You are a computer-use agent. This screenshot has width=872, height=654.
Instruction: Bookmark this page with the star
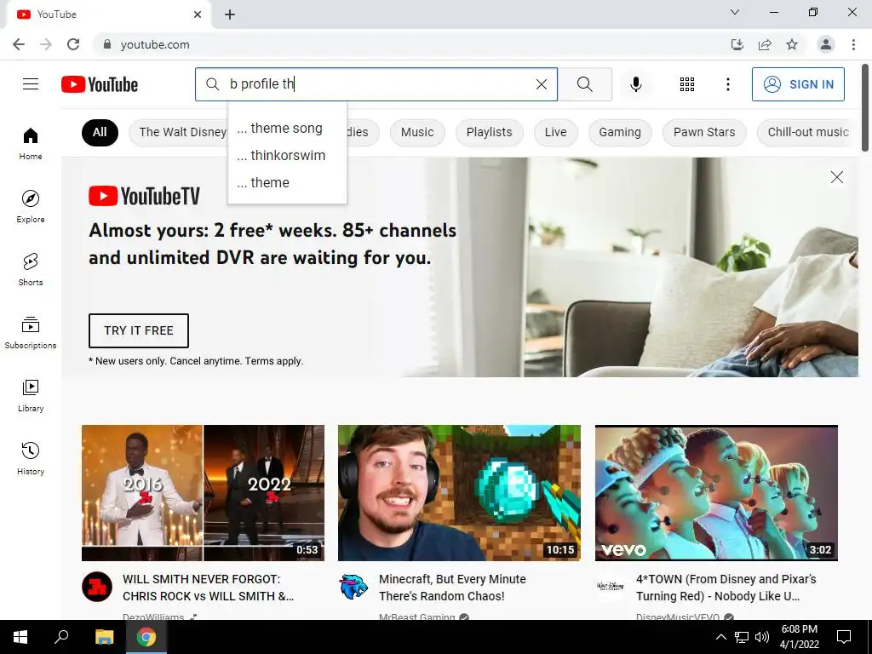792,44
